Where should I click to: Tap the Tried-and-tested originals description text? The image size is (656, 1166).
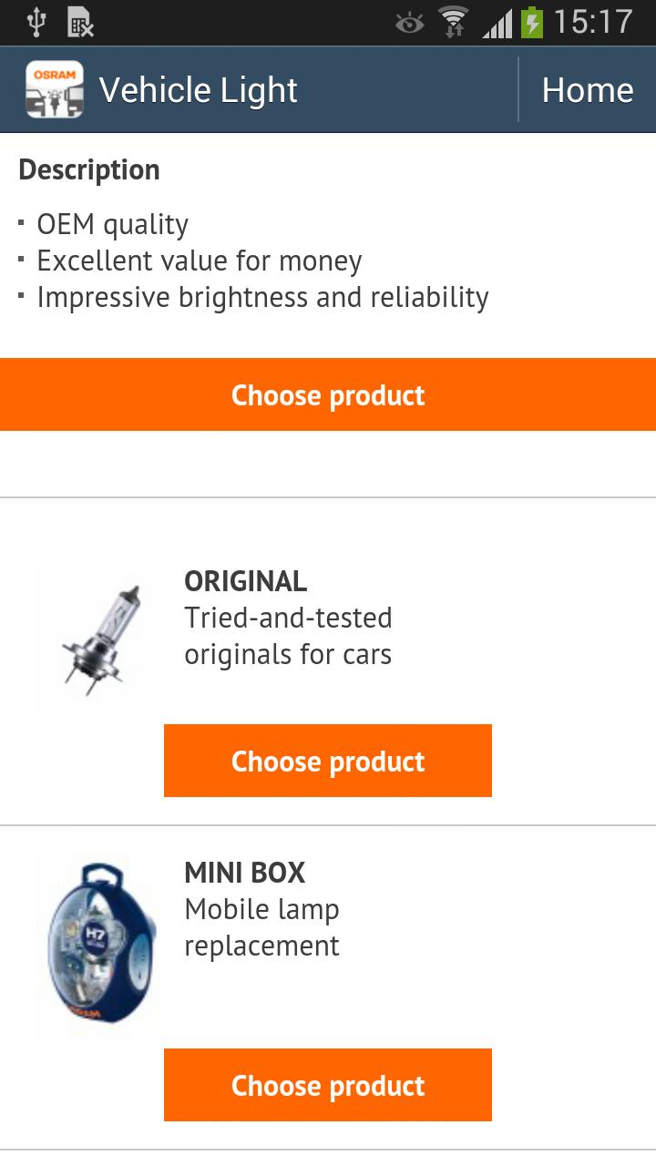tap(288, 635)
